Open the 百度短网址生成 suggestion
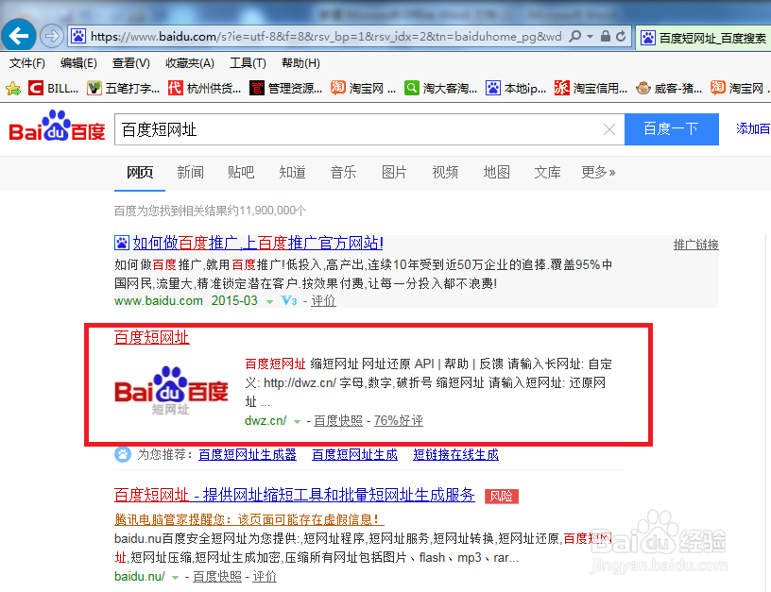This screenshot has width=771, height=592. [354, 454]
